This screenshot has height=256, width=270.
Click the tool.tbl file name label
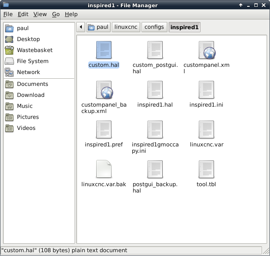coord(206,184)
